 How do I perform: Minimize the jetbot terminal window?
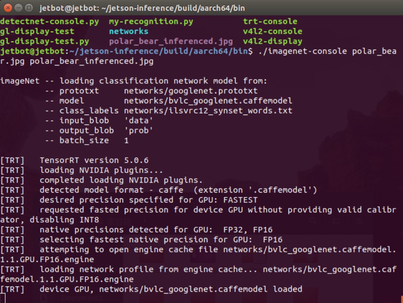tap(19, 8)
